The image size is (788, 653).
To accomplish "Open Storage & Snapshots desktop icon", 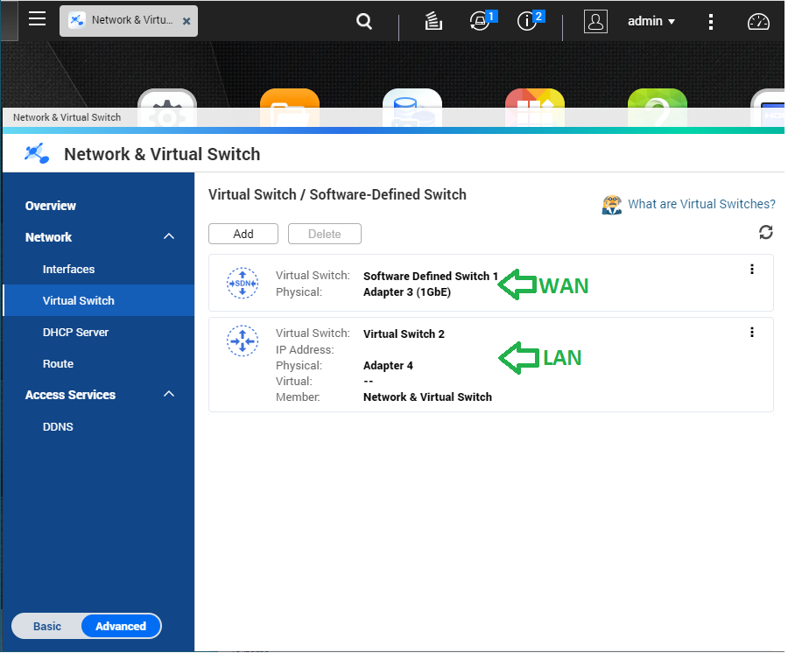I will [412, 108].
